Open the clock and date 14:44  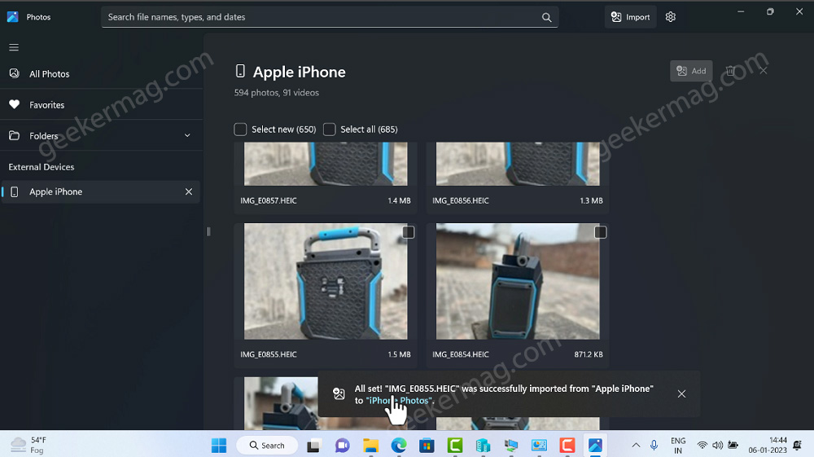click(x=768, y=445)
